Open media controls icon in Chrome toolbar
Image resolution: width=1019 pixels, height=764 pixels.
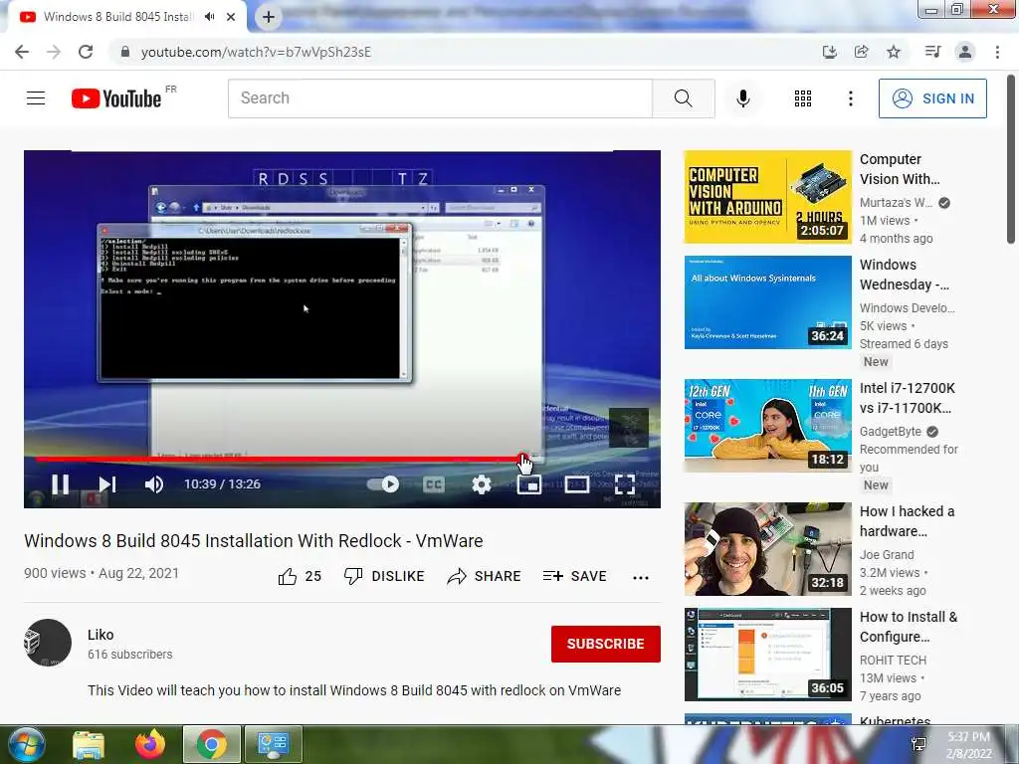point(932,52)
